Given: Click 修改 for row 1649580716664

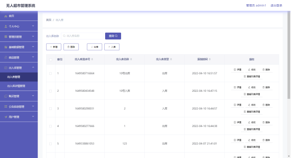Looking at the screenshot, I should point(252,70).
